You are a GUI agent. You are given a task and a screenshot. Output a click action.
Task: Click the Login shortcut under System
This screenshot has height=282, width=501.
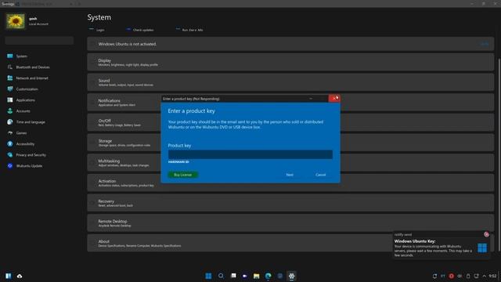tap(96, 30)
